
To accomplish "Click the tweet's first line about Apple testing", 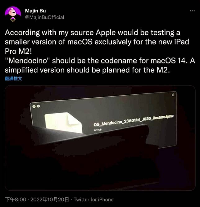I will (x=93, y=32).
